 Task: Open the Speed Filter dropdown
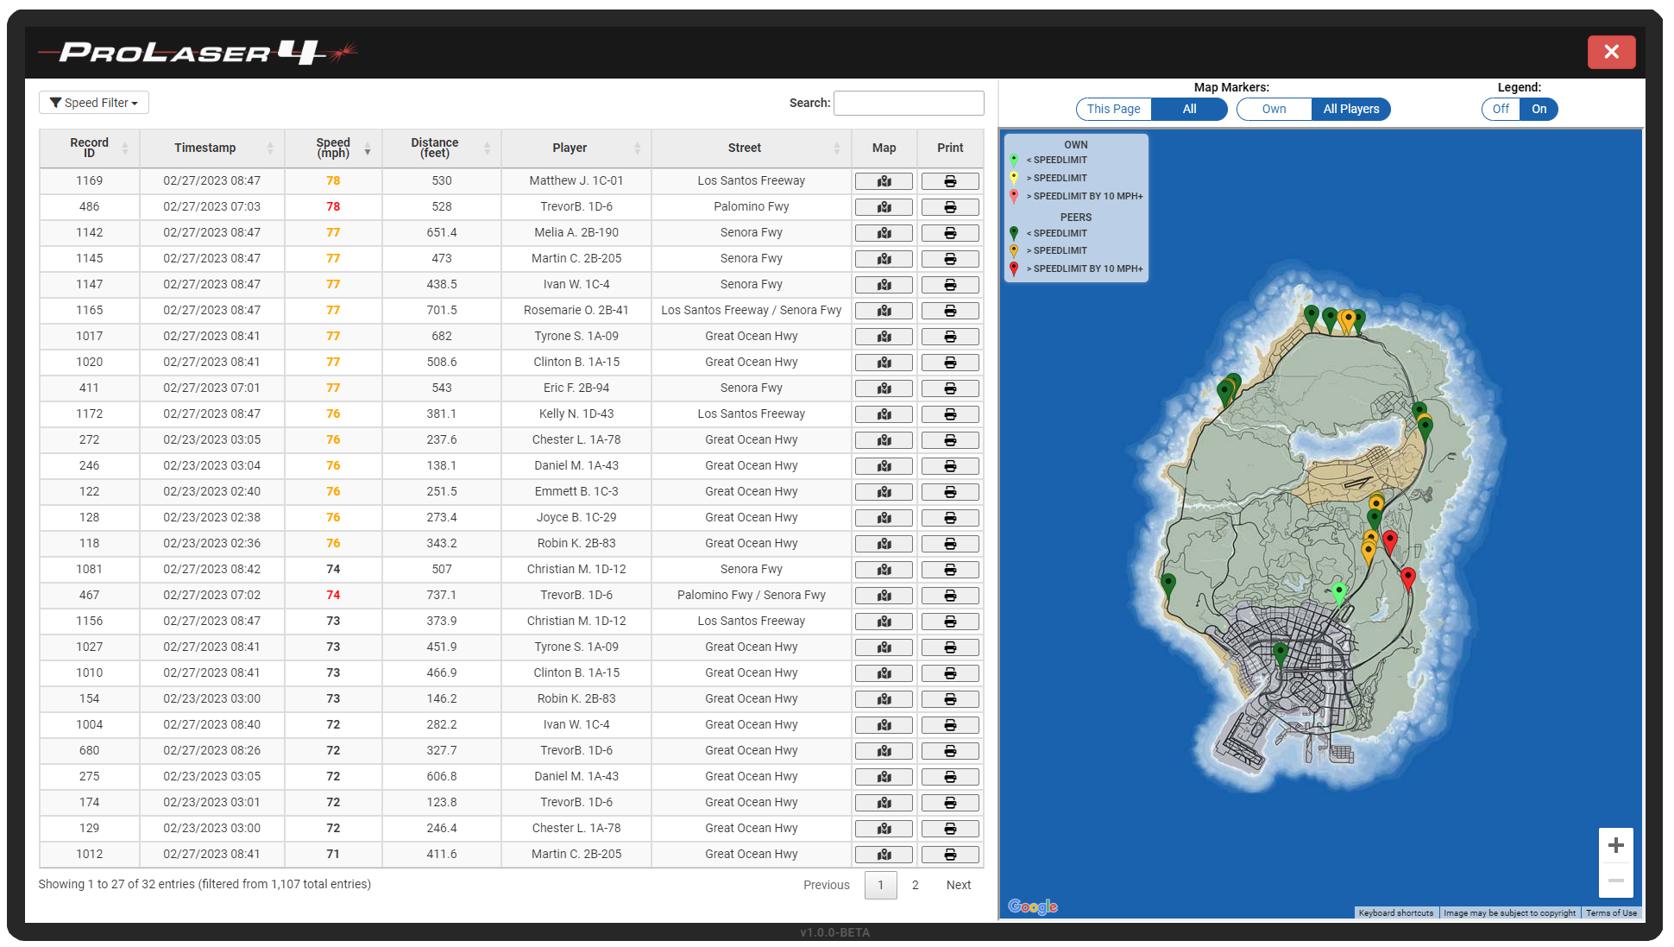pyautogui.click(x=94, y=103)
